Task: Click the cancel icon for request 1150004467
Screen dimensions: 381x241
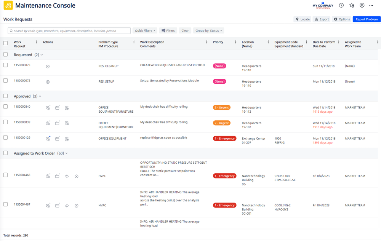Action: pos(76,206)
